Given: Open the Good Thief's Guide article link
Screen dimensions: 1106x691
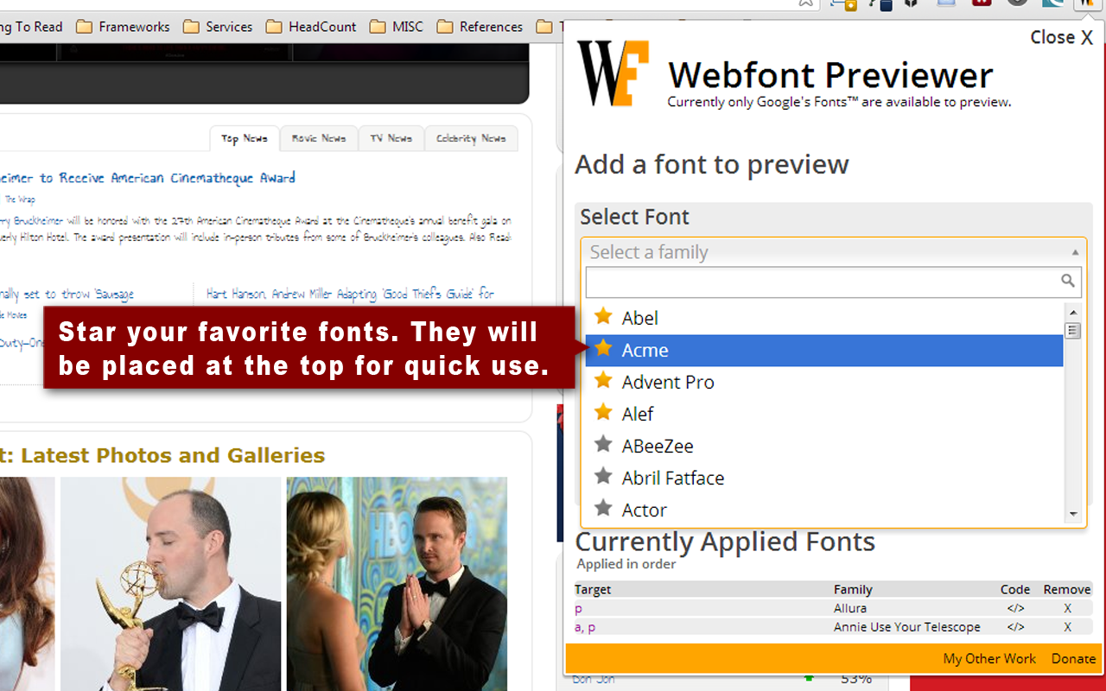Looking at the screenshot, I should 351,294.
